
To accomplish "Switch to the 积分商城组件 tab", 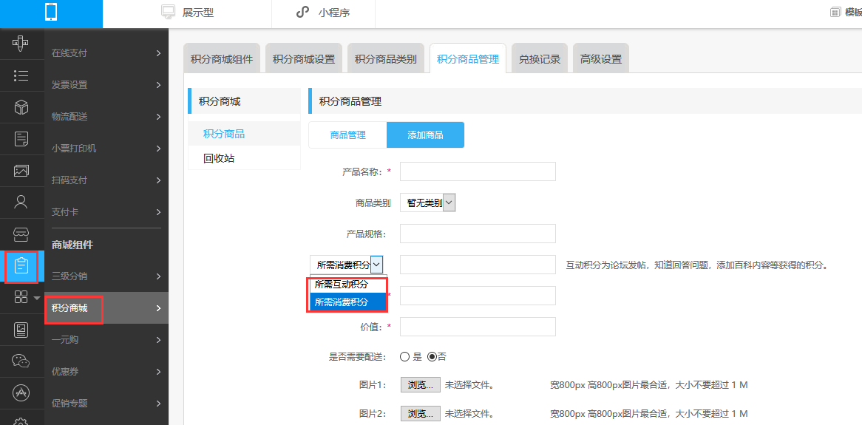I will pyautogui.click(x=222, y=59).
